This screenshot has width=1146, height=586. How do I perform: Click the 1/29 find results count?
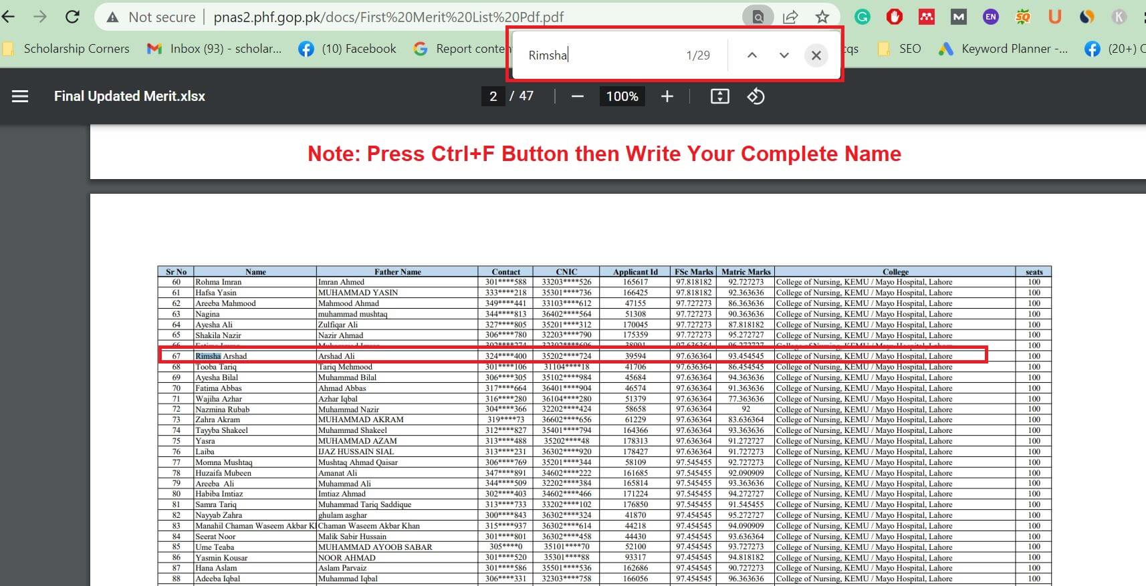(698, 55)
